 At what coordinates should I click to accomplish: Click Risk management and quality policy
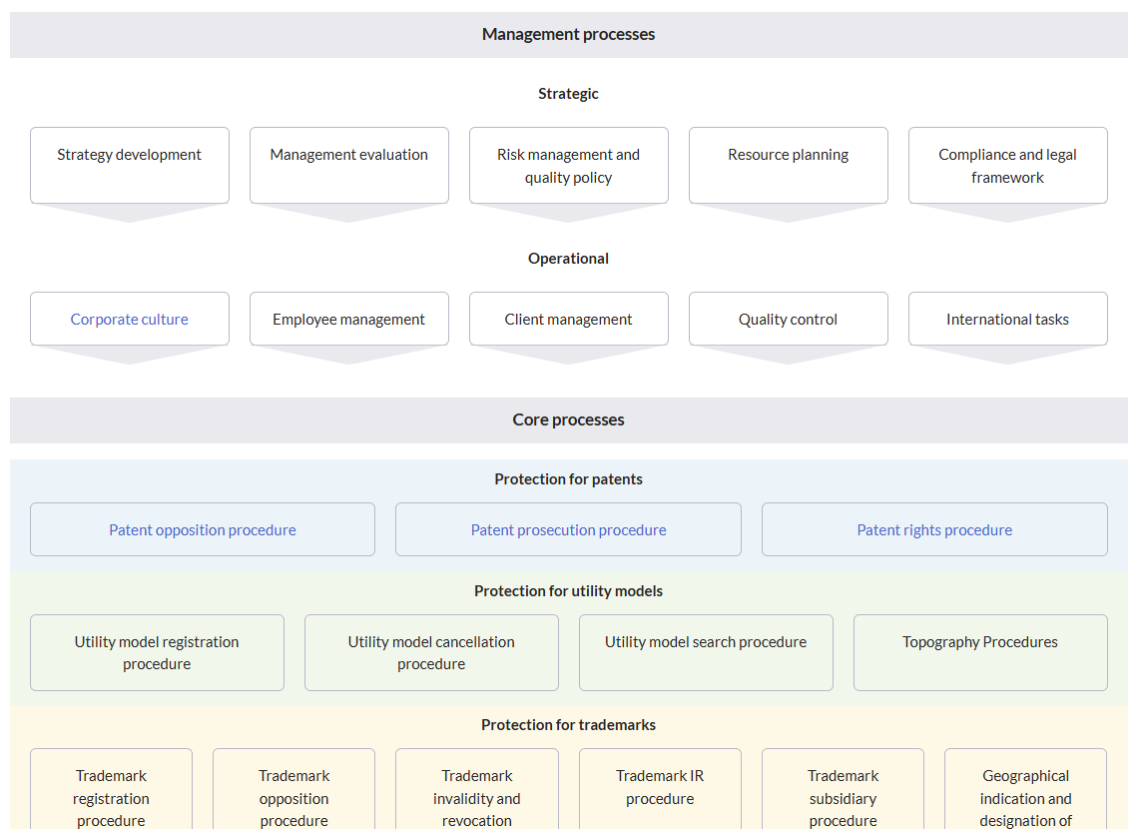coord(568,166)
